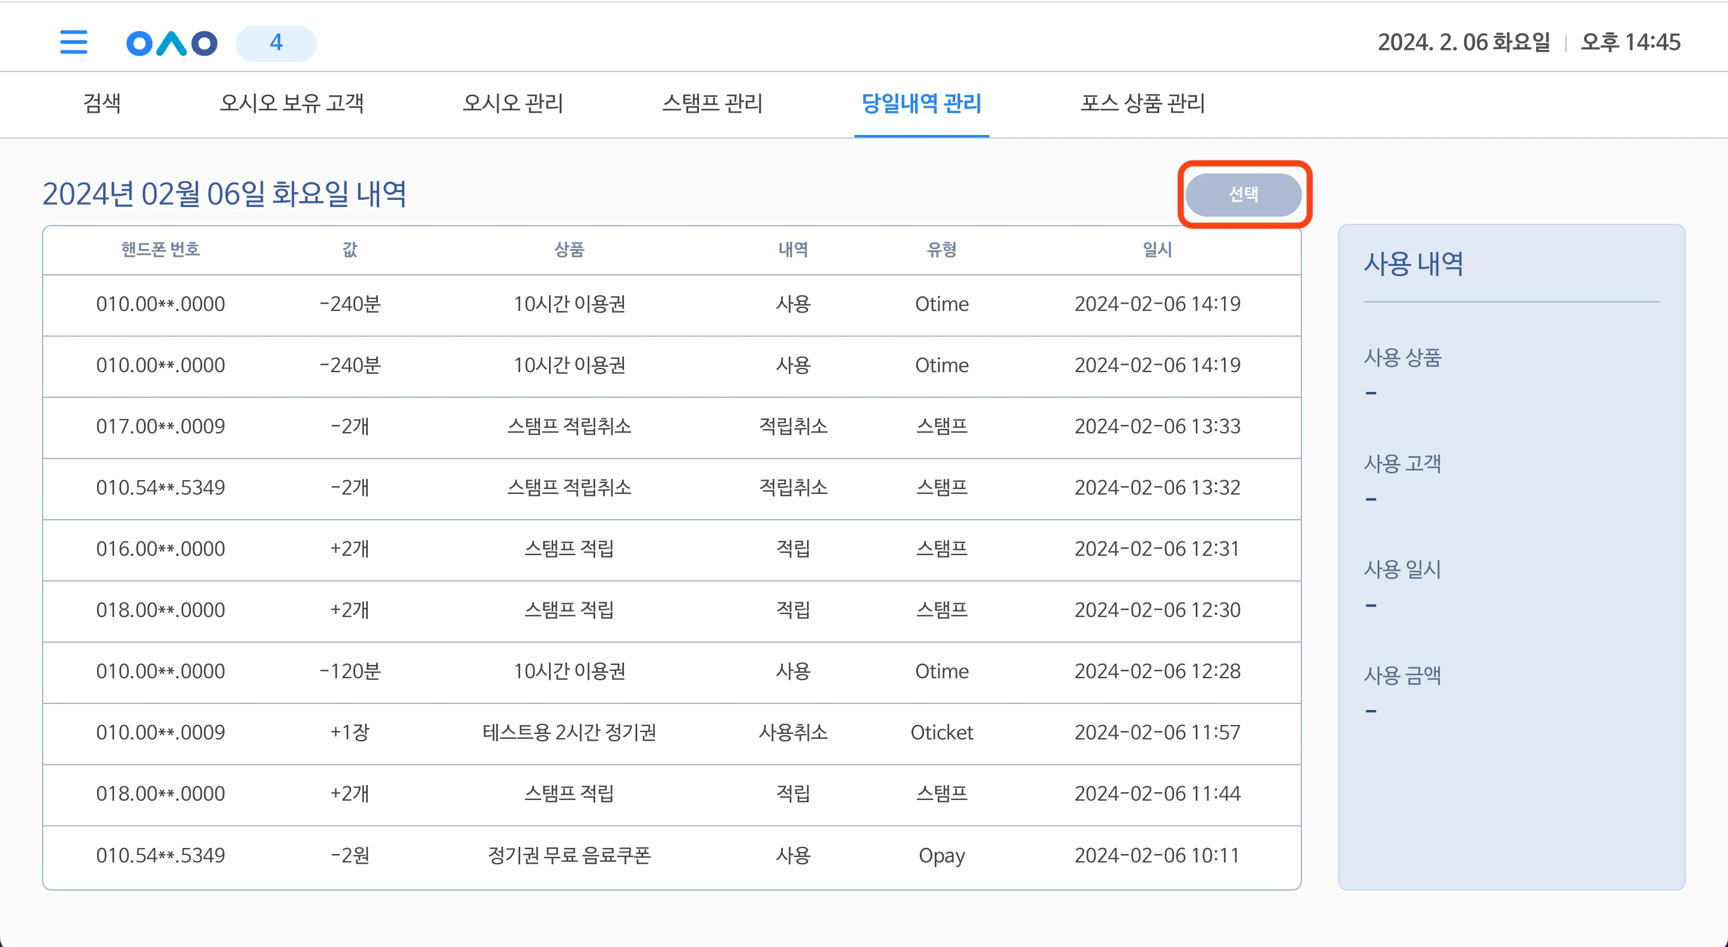Click the 내역 column header

coord(793,250)
